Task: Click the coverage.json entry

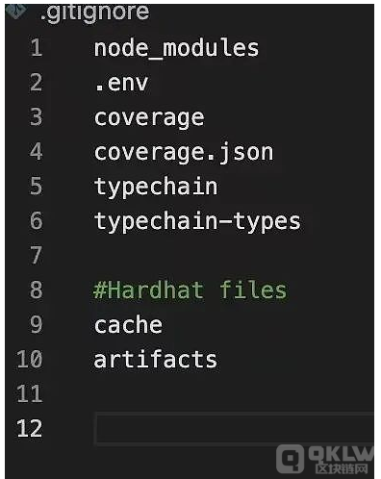Action: click(x=184, y=153)
